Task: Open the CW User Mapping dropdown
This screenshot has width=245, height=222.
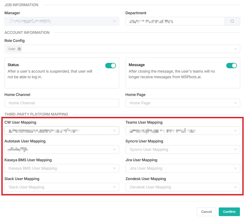Action: click(62, 131)
